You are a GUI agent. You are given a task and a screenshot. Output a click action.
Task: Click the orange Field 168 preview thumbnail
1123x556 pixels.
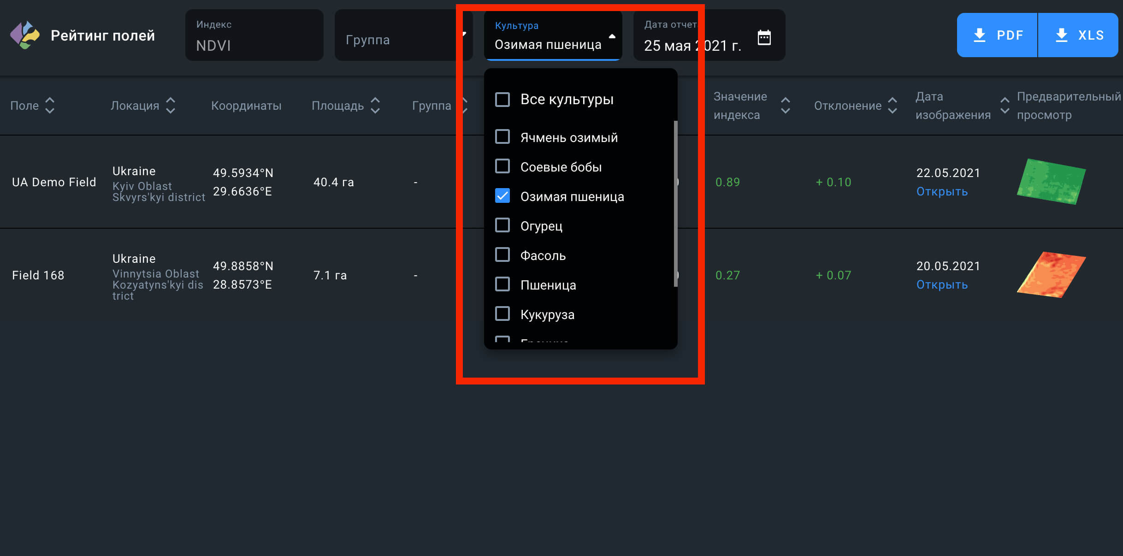pyautogui.click(x=1052, y=275)
